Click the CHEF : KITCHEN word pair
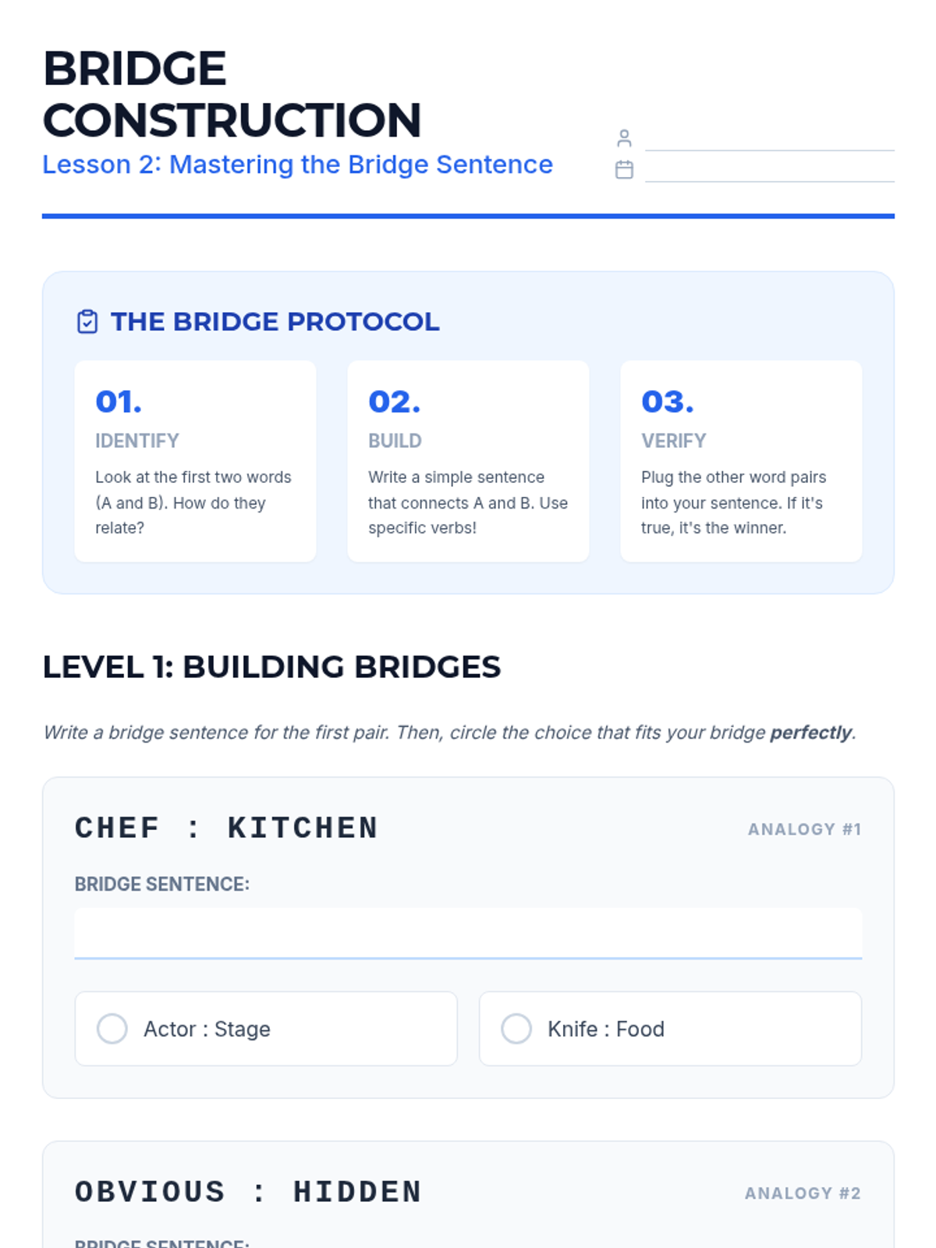 click(226, 828)
